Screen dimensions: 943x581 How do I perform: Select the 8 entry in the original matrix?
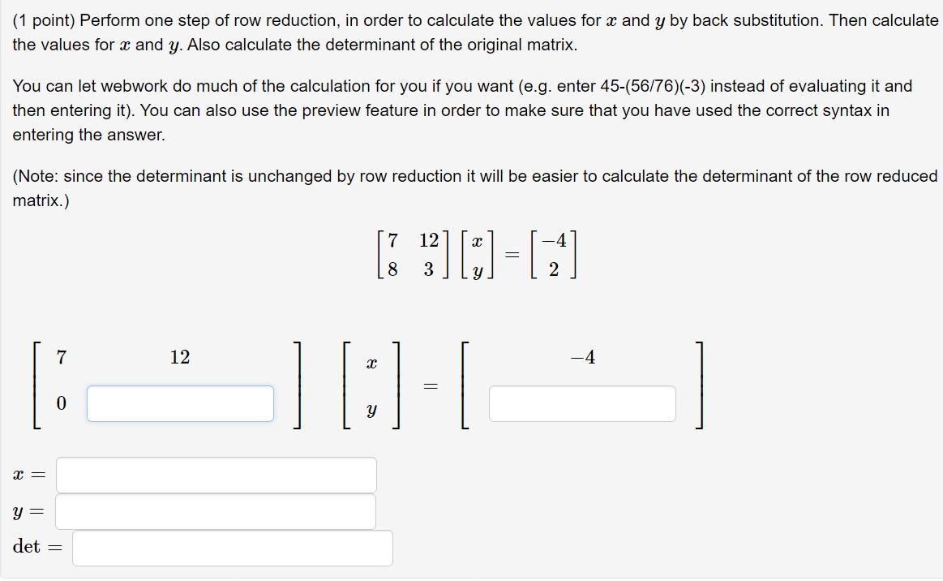pyautogui.click(x=393, y=268)
